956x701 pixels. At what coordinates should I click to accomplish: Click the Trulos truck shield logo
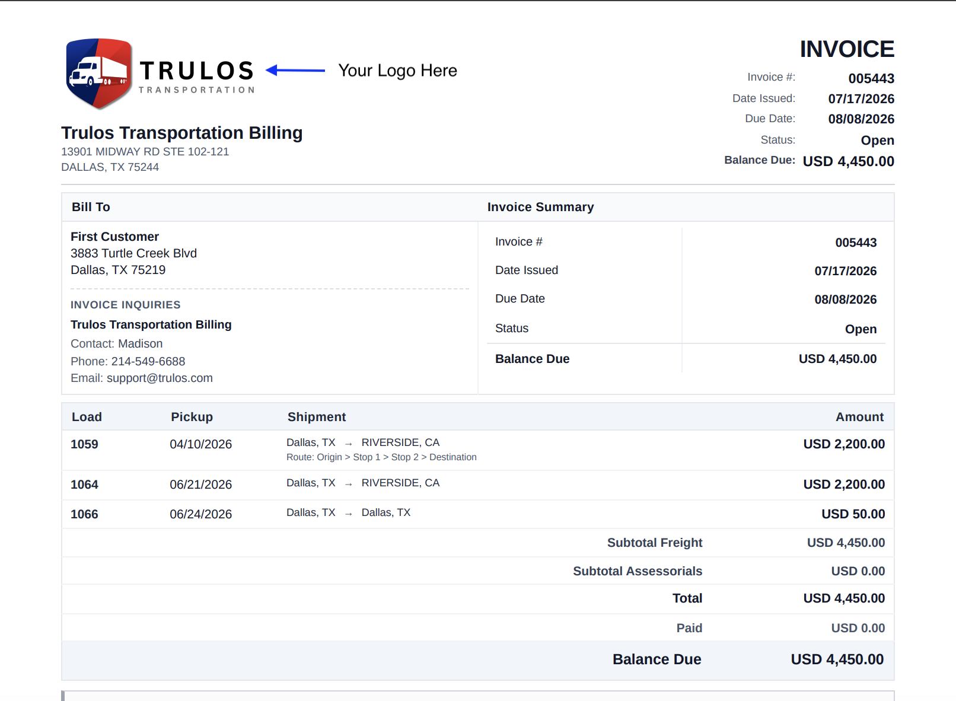(99, 74)
